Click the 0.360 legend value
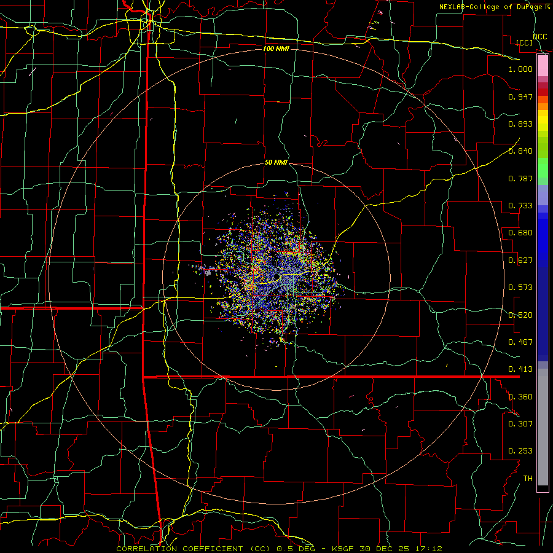Image resolution: width=553 pixels, height=553 pixels. coord(520,397)
